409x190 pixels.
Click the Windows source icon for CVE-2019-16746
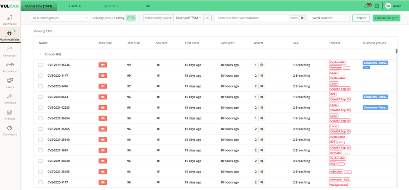point(158,65)
